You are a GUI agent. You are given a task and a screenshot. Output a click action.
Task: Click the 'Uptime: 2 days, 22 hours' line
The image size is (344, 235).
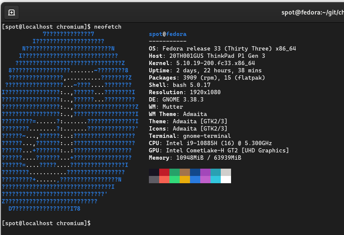pos(205,70)
